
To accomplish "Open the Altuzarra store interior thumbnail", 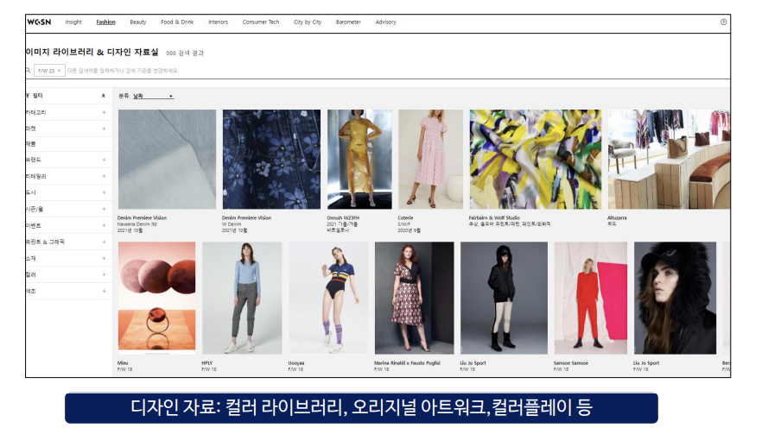I will 669,160.
